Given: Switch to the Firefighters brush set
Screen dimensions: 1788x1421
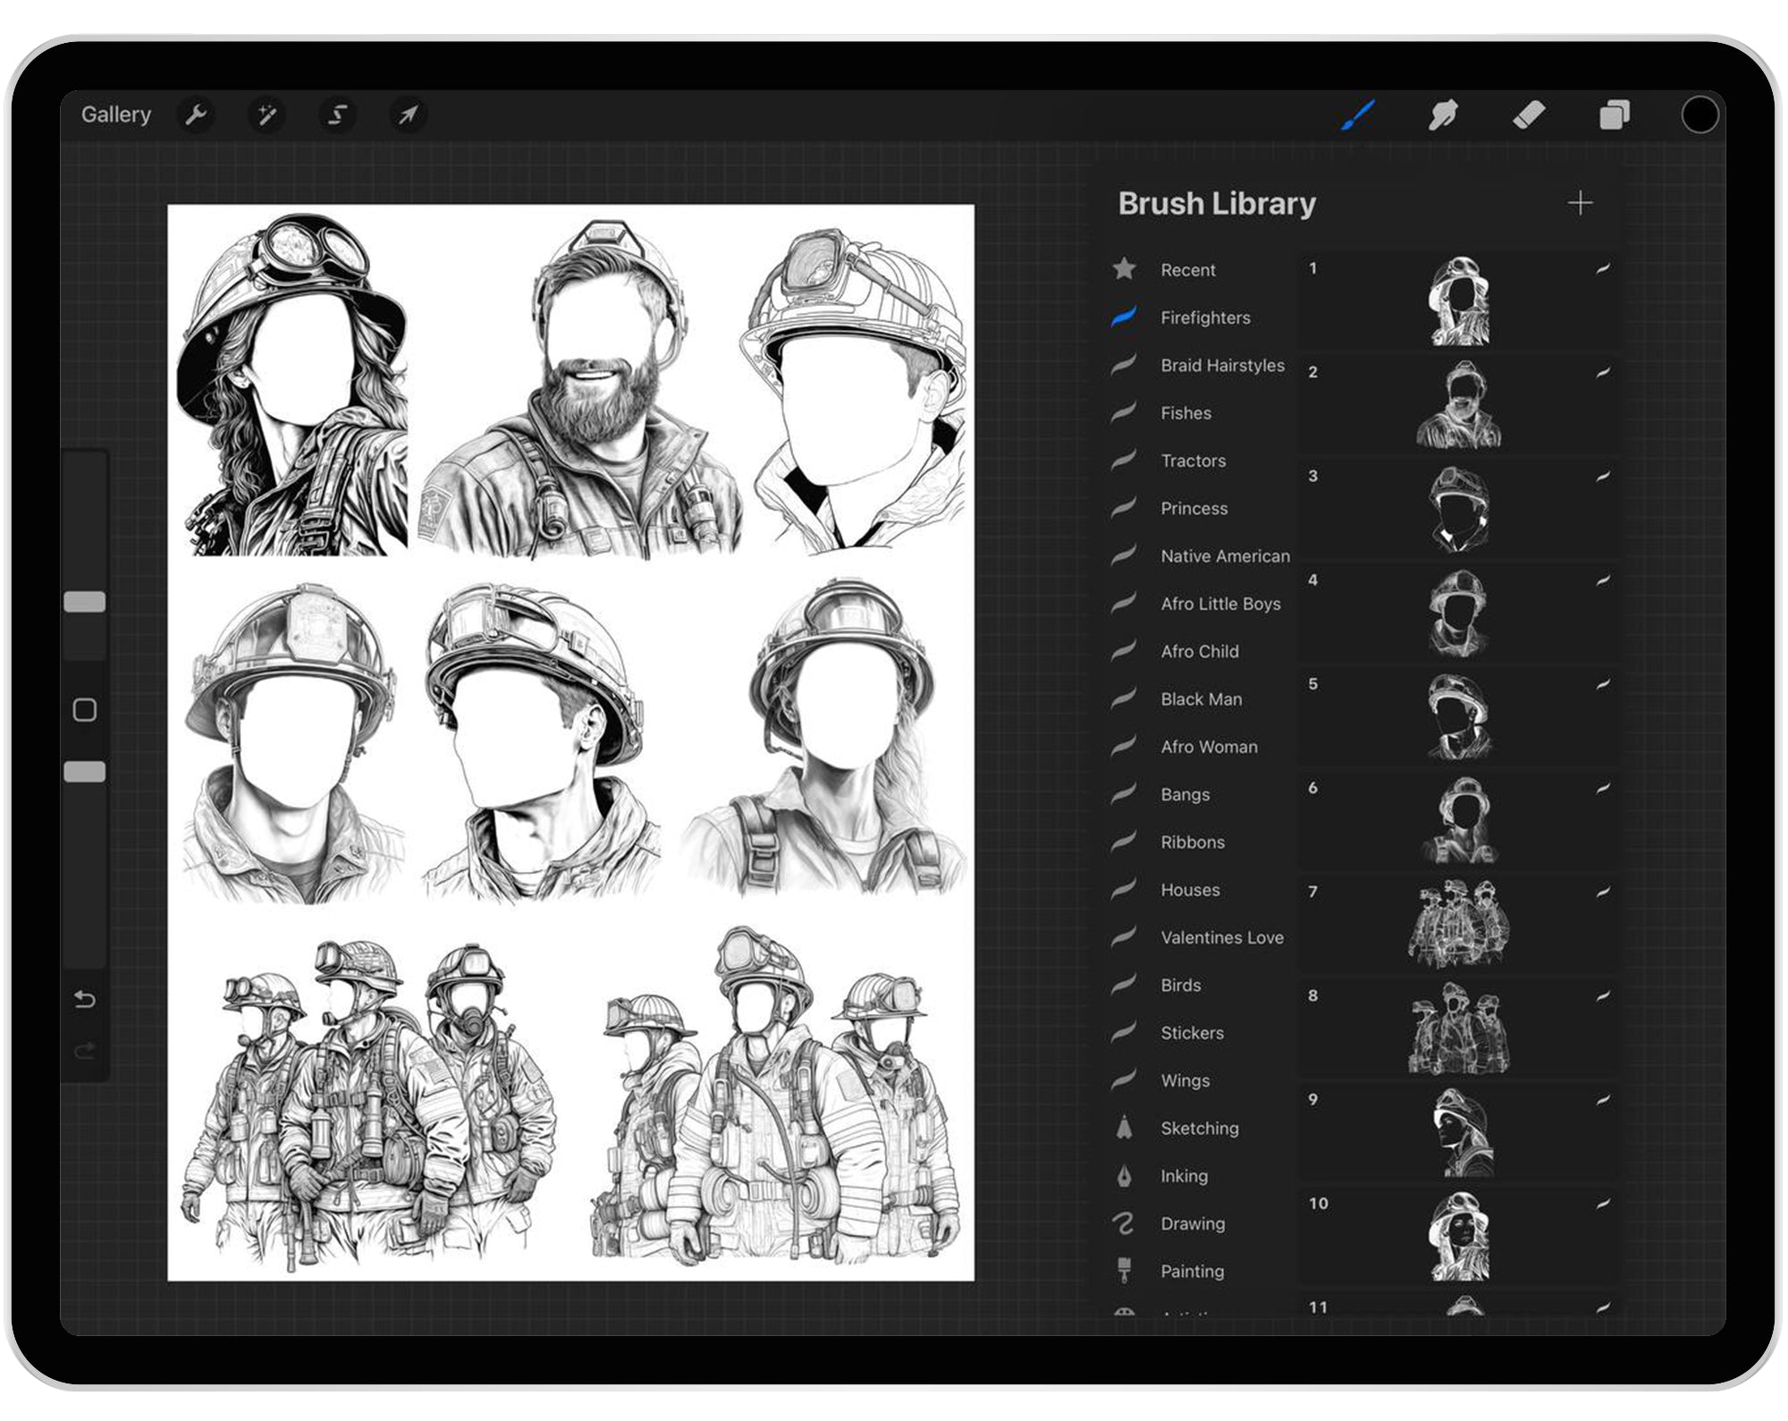Looking at the screenshot, I should point(1205,318).
